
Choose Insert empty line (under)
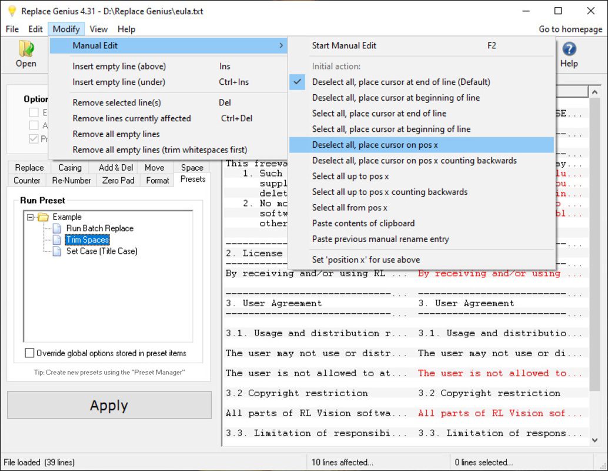(x=168, y=82)
